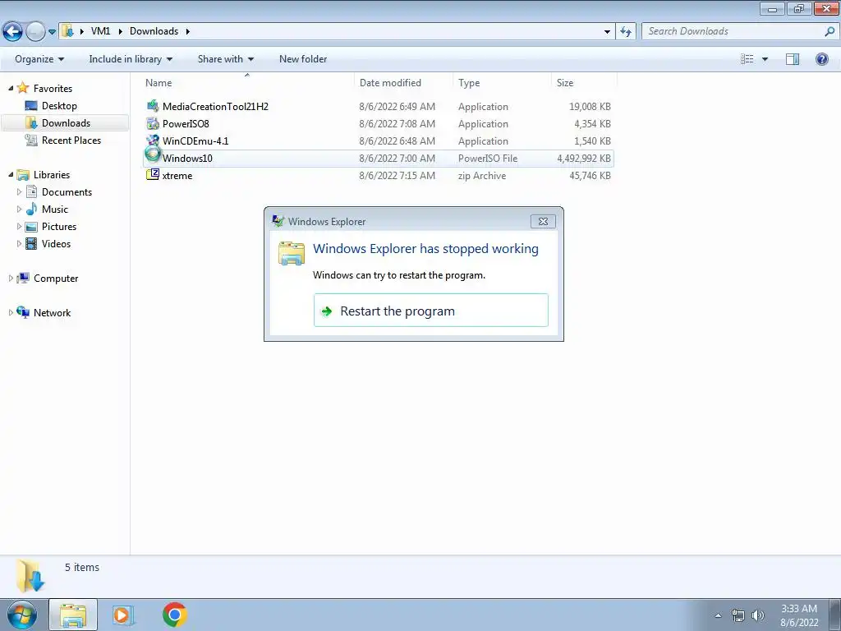Select Downloads in the address path
This screenshot has width=841, height=631.
tap(154, 31)
